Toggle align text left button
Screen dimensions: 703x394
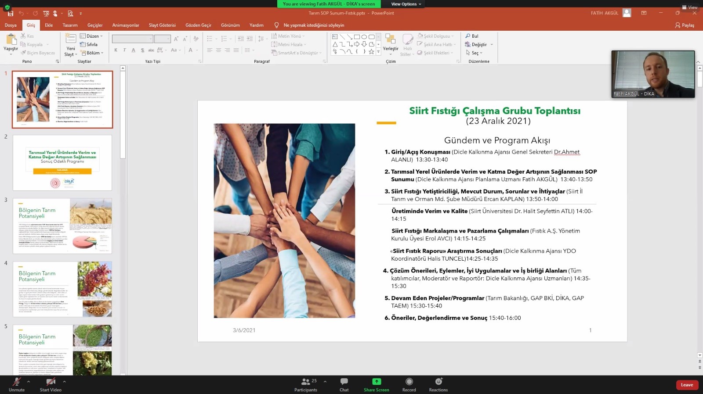pyautogui.click(x=210, y=50)
